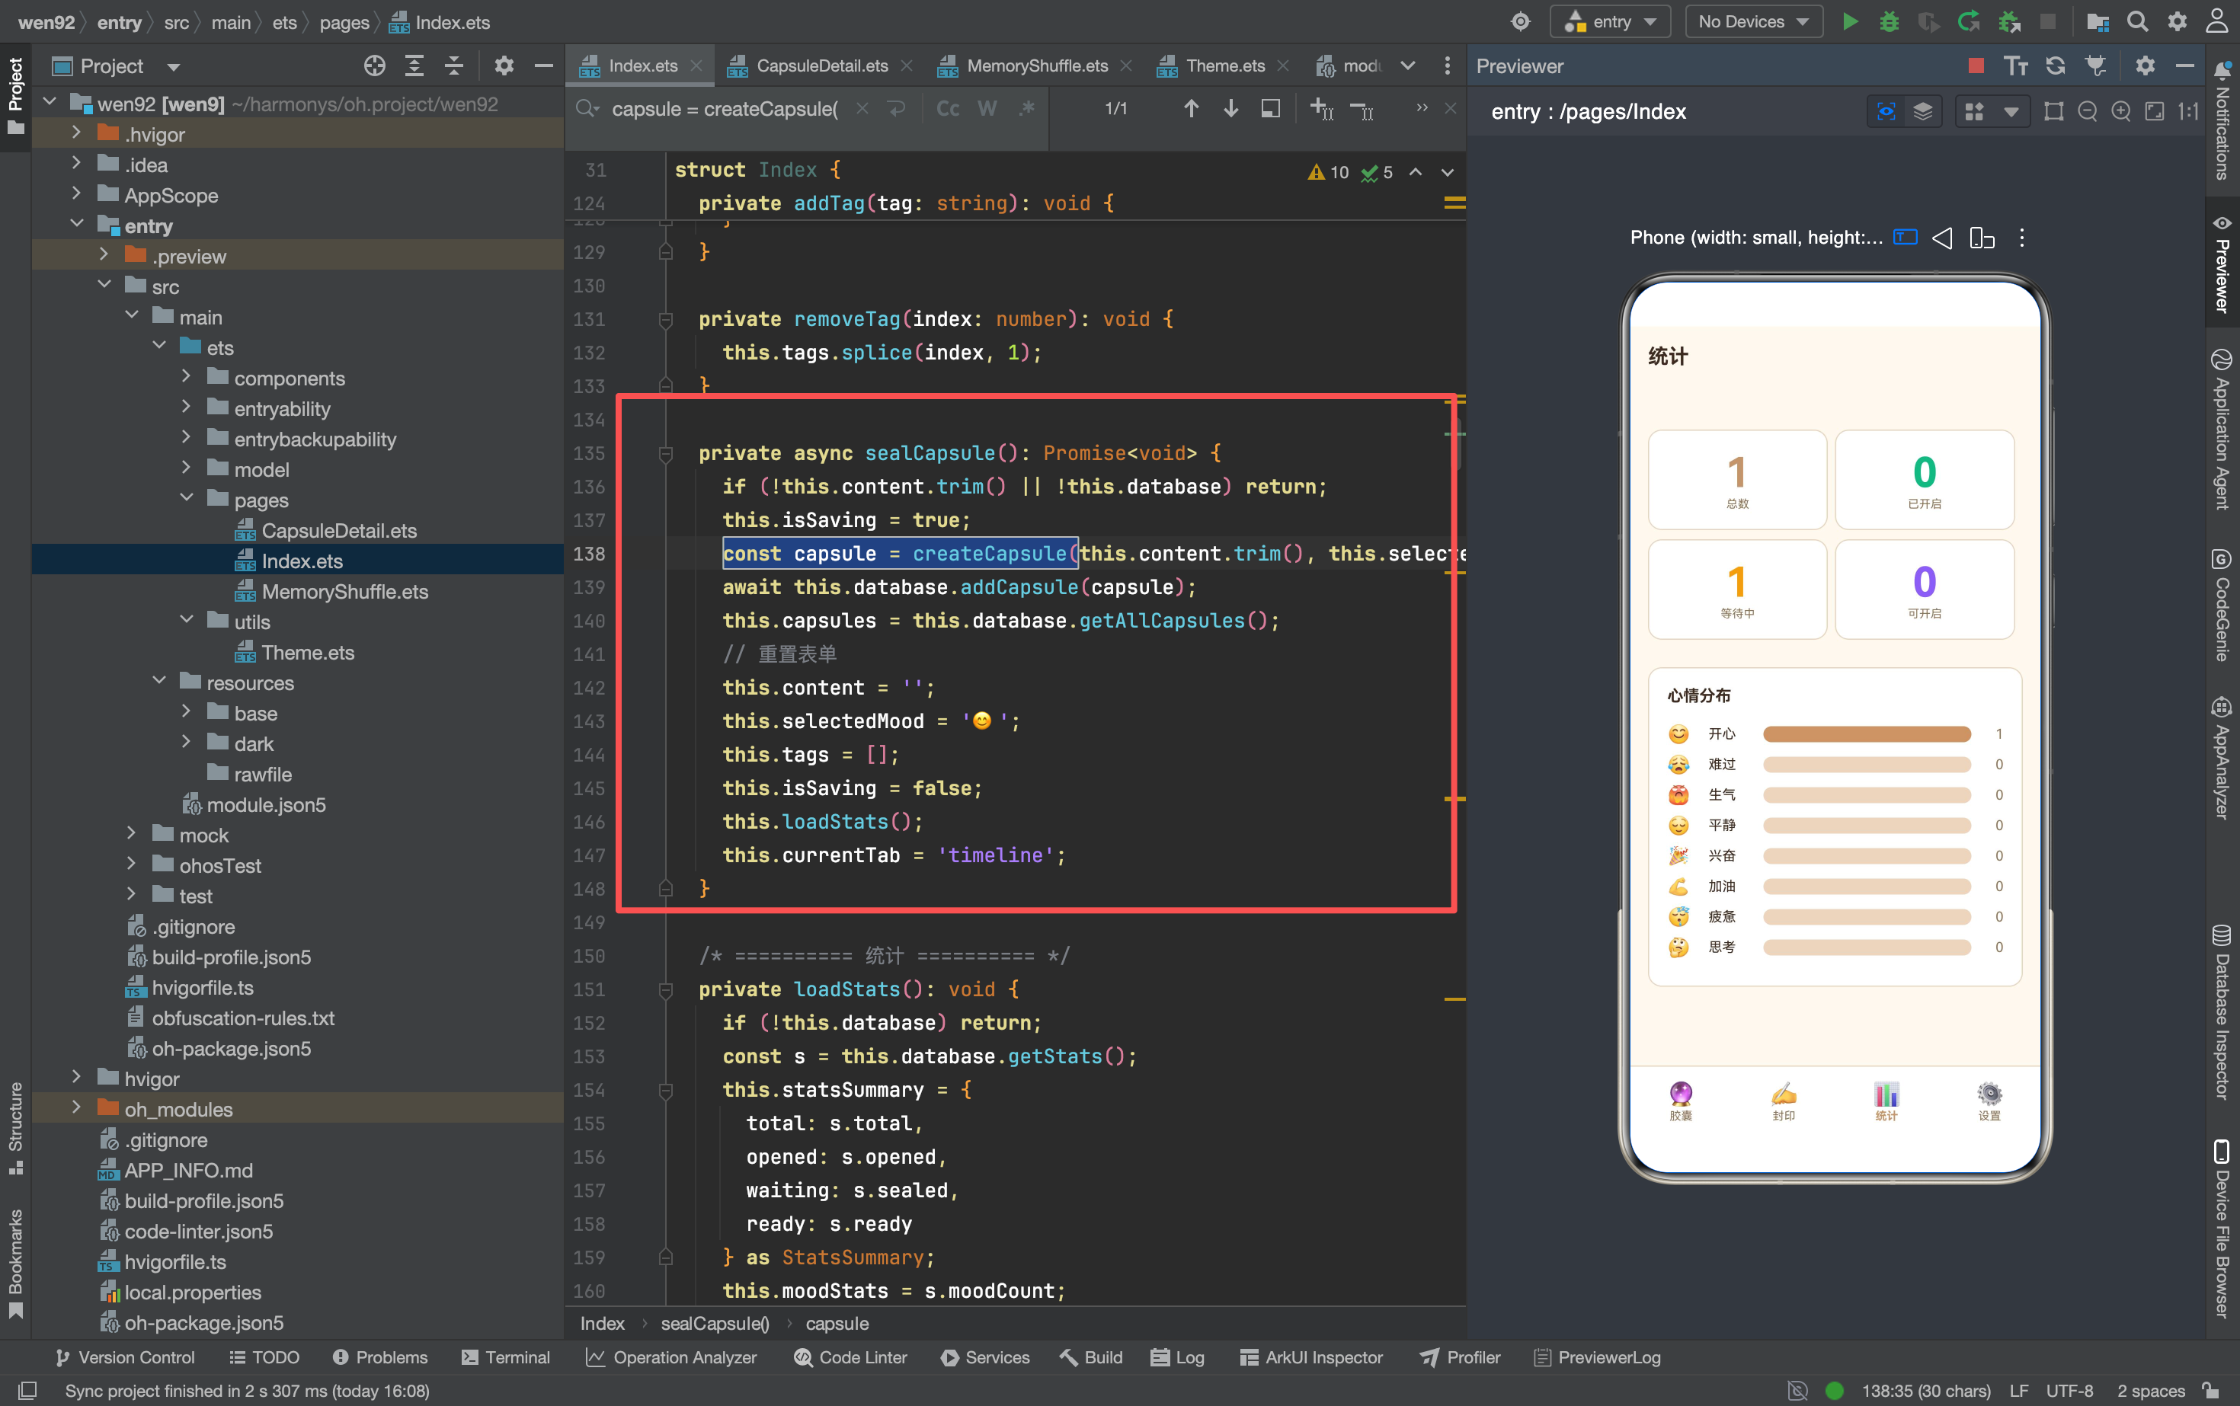Expand the components folder
Screen dimensions: 2240x1406
pos(186,376)
